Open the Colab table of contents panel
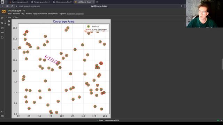Screen dimensions: 223x125 pyautogui.click(x=2, y=18)
